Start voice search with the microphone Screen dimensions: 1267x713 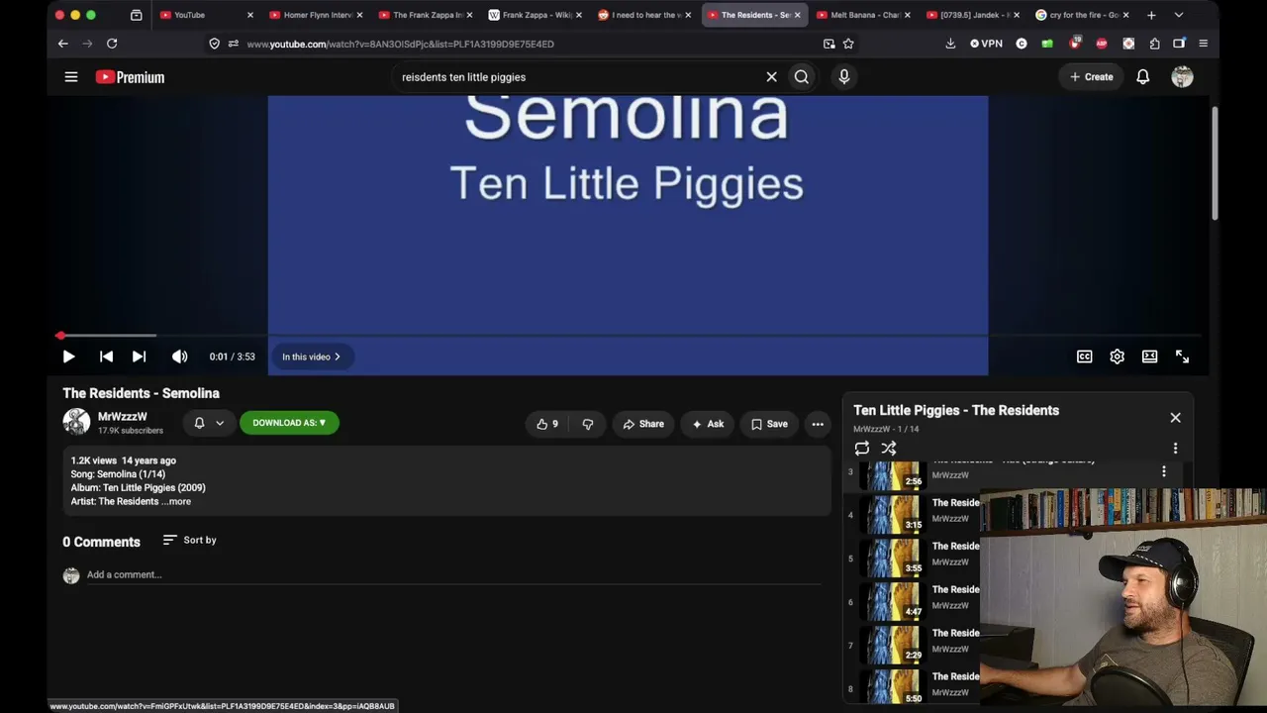tap(844, 77)
